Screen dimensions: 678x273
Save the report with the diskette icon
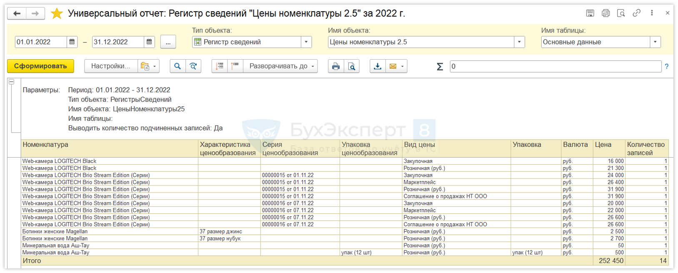(x=590, y=13)
